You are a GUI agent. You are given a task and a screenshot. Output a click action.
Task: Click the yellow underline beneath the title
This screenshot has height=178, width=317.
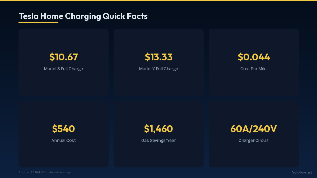tap(38, 22)
